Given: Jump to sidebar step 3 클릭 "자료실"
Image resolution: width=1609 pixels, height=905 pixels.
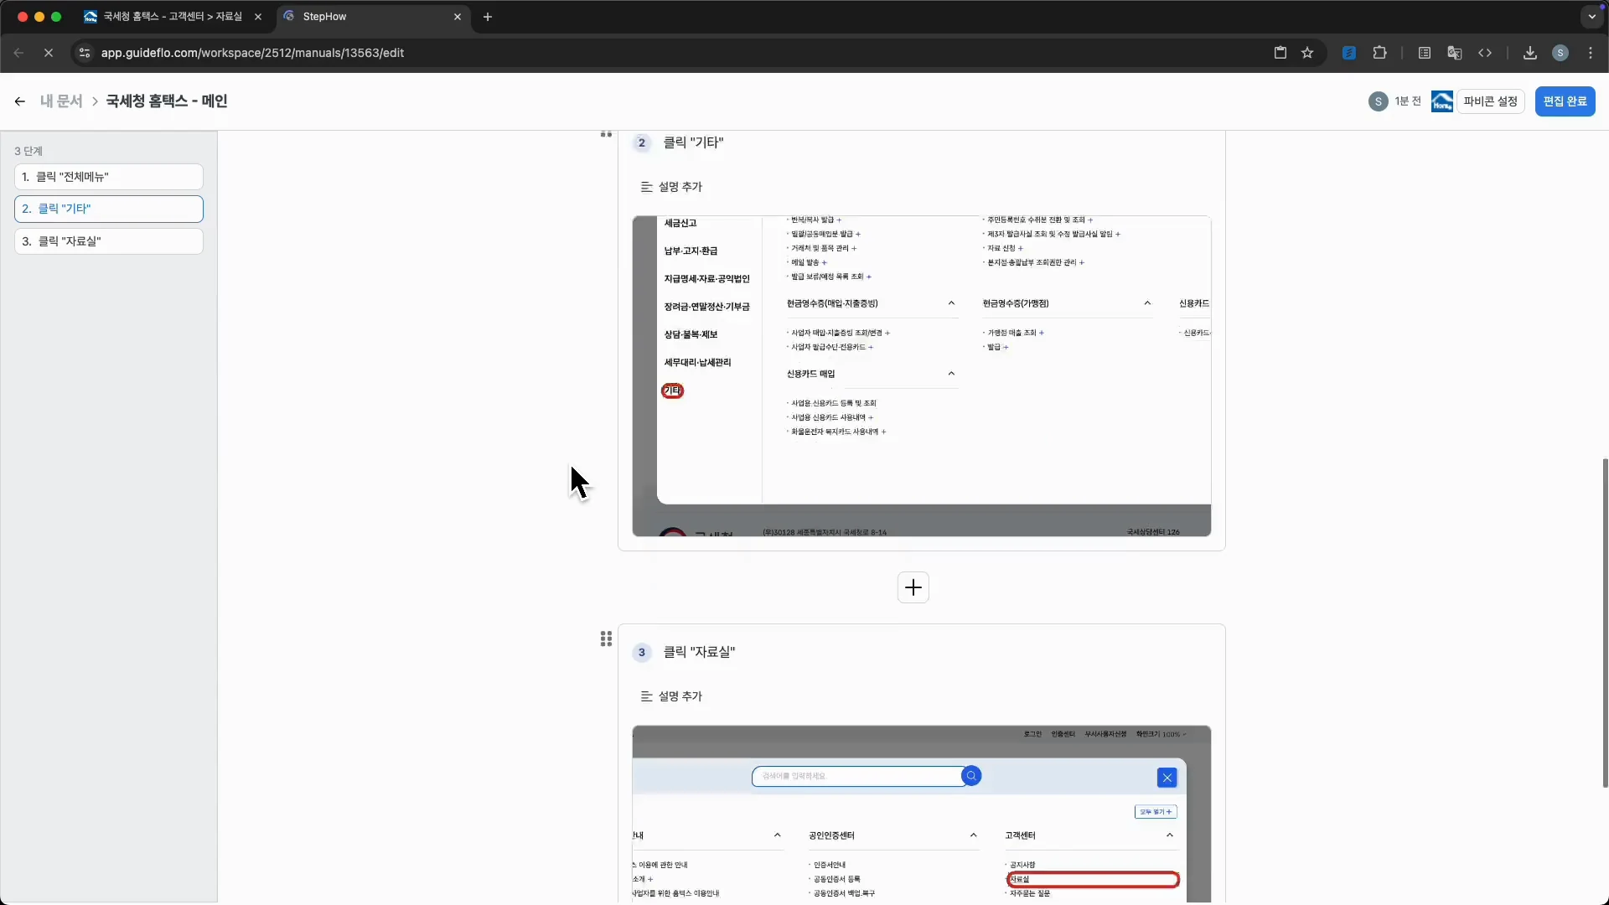Looking at the screenshot, I should (109, 241).
